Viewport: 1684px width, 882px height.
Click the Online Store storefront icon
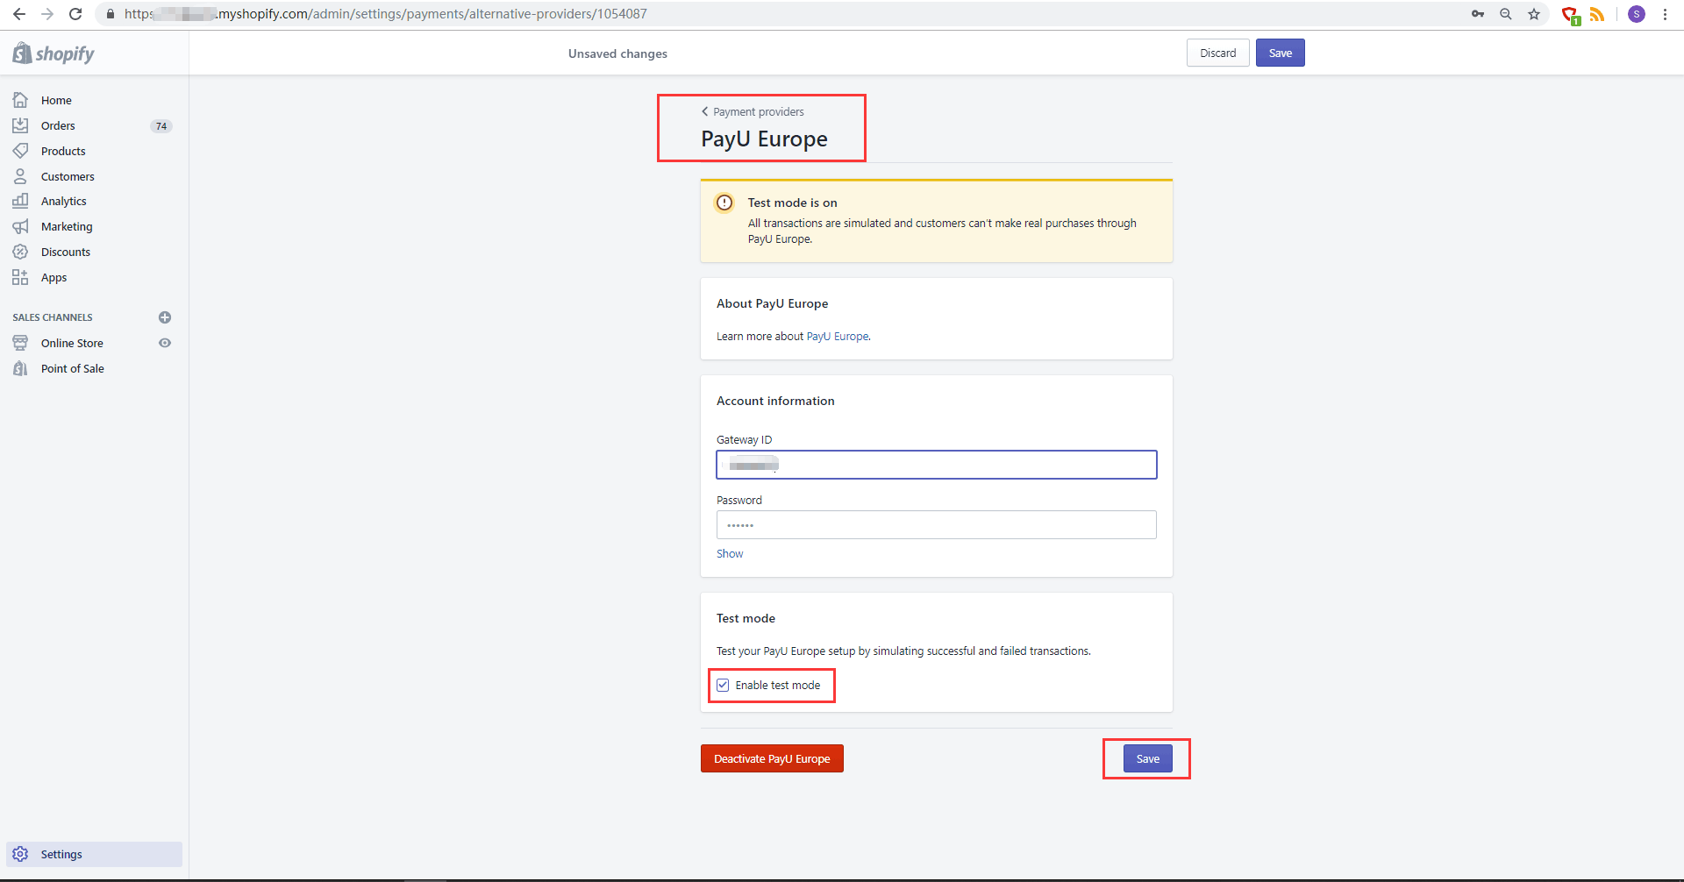tap(20, 343)
